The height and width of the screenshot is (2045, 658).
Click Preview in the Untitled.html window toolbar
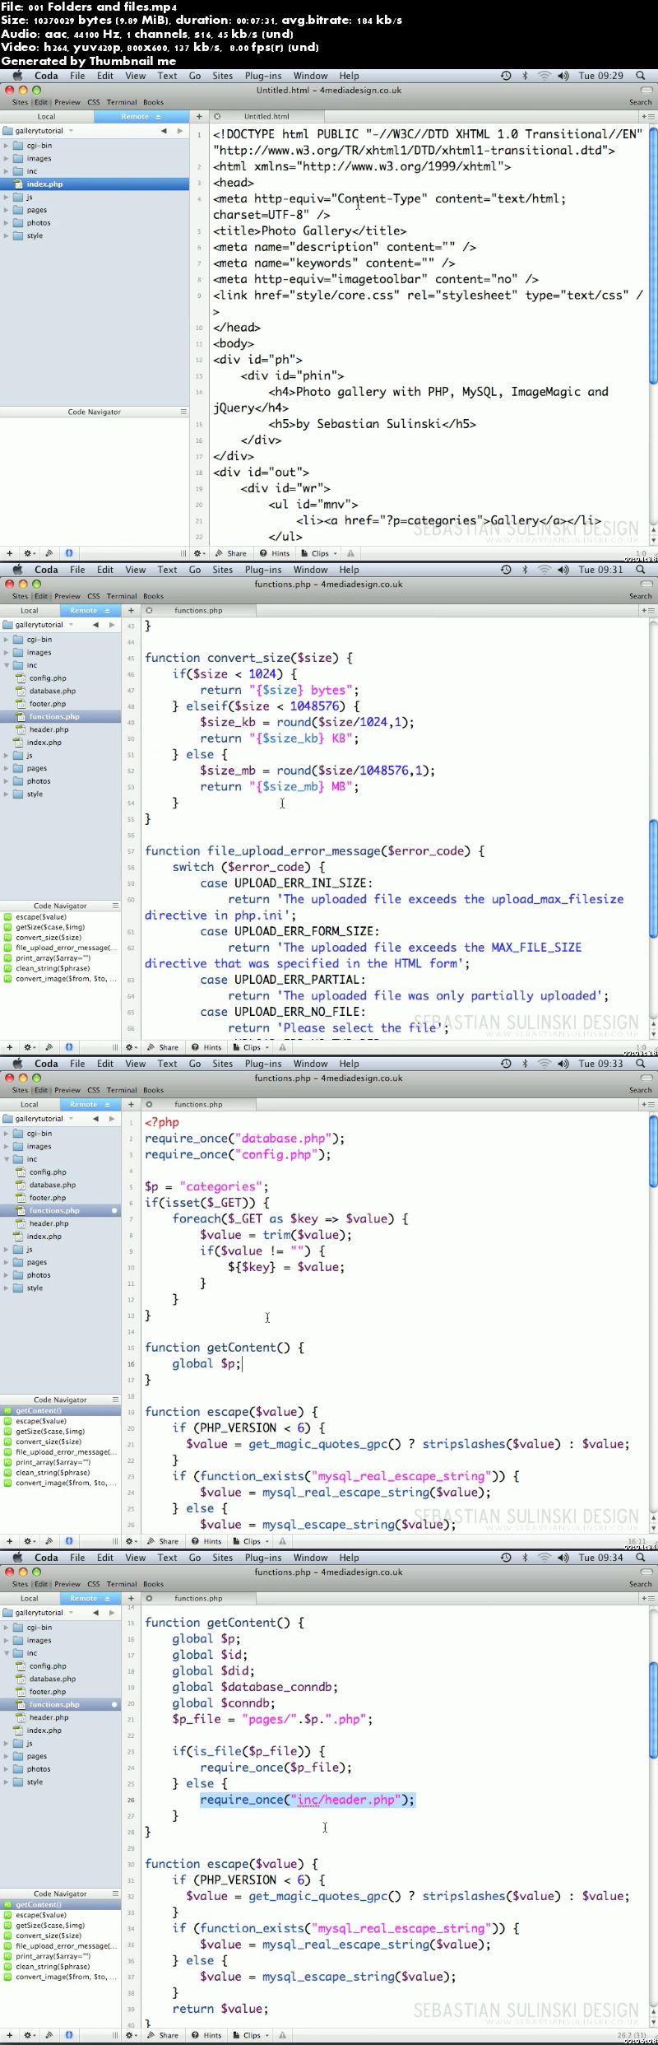[x=67, y=102]
